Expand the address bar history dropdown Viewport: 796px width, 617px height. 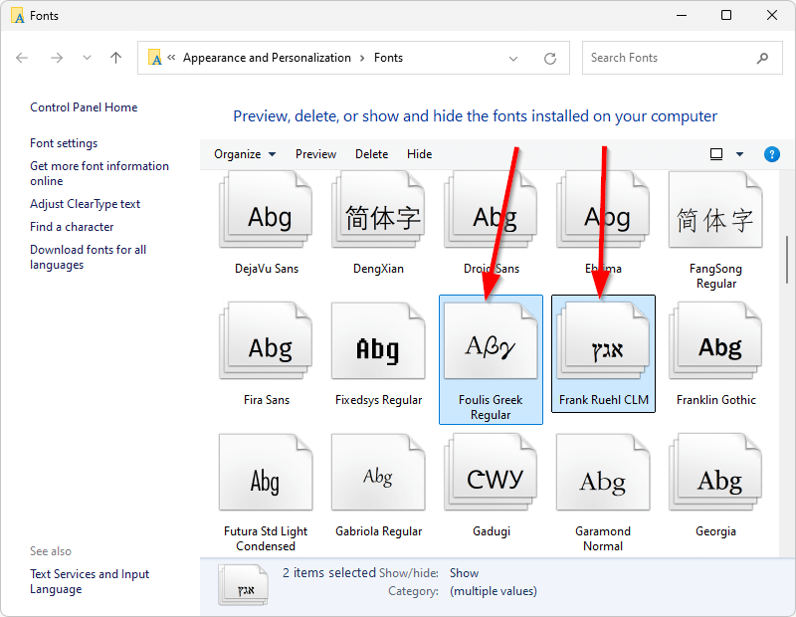tap(513, 59)
